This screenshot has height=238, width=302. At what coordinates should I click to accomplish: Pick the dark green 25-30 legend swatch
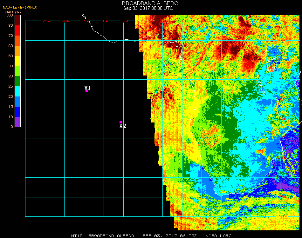(18, 81)
